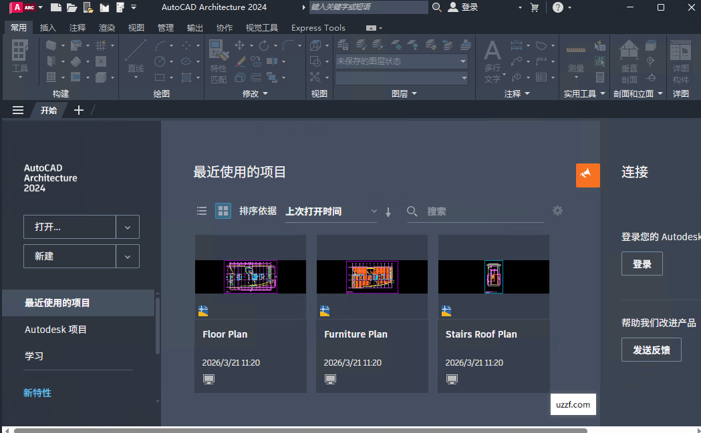This screenshot has width=701, height=433.
Task: Toggle grid view for recent documents
Action: (x=223, y=211)
